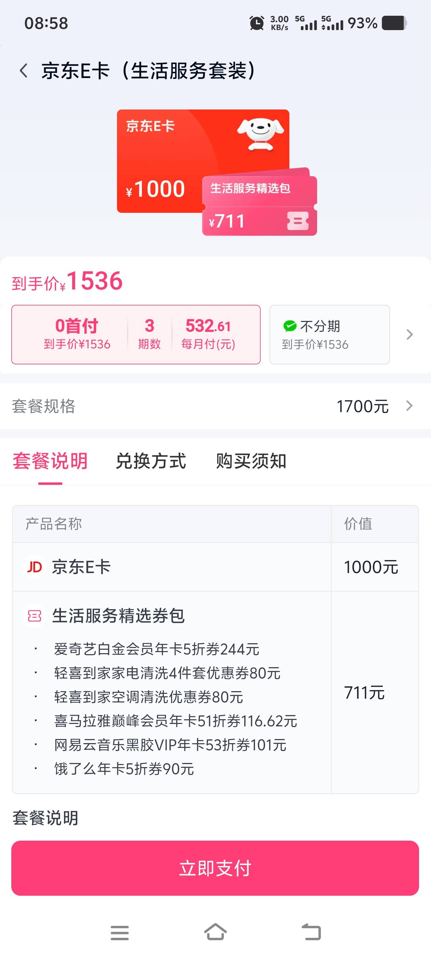Open the 1700元 package spec selector
Image resolution: width=431 pixels, height=958 pixels.
(362, 406)
